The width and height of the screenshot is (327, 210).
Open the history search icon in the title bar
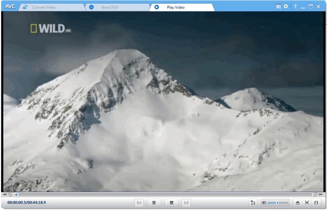(x=278, y=7)
